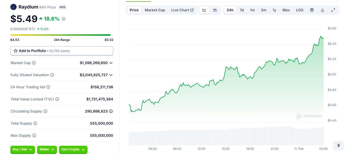
Task: Click info icon next to 290,866,823 value
Action: click(111, 111)
